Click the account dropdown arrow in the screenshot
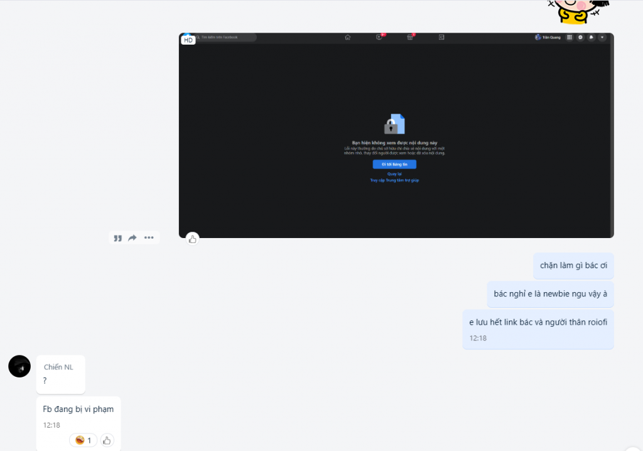 [602, 38]
